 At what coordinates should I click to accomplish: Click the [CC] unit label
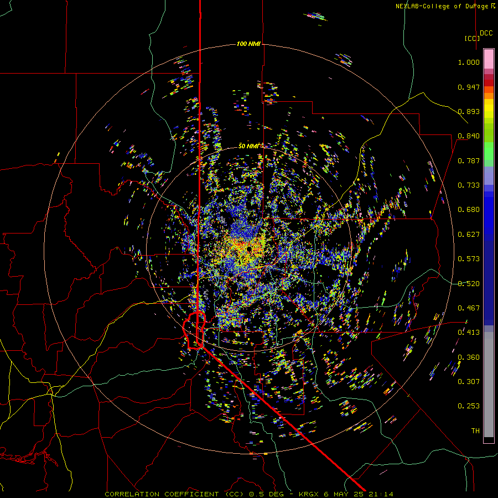tap(472, 38)
